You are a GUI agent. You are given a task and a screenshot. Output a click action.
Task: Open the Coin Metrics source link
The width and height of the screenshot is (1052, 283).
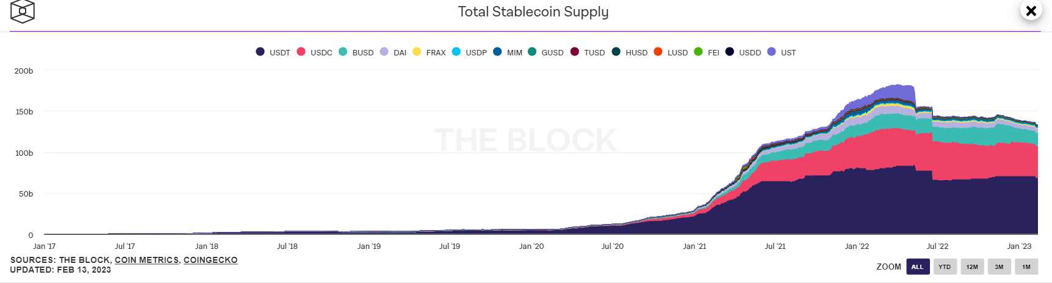tap(146, 260)
